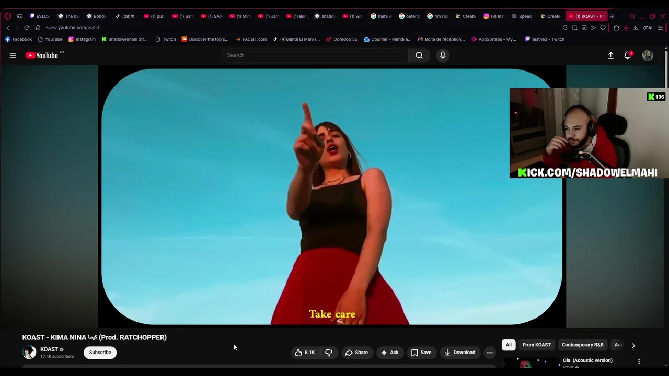Select the From KOAST chip
Screen dimensions: 669x376
coord(537,345)
